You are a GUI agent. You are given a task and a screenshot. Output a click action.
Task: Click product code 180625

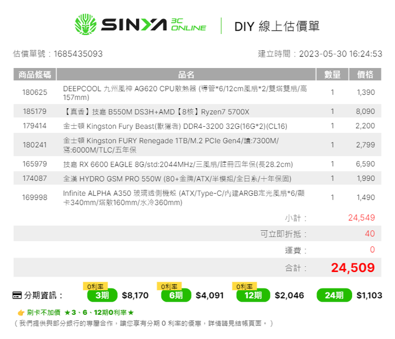click(x=35, y=93)
